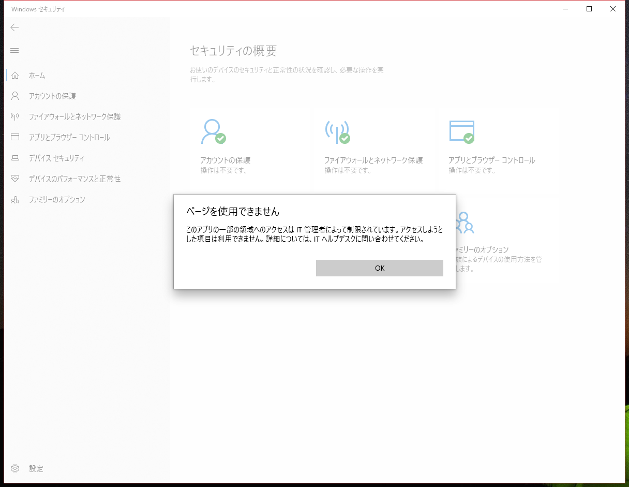
Task: Select the home icon in sidebar
Action: (15, 75)
